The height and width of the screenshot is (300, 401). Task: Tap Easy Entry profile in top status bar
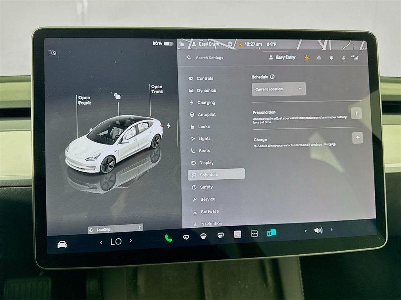(206, 44)
